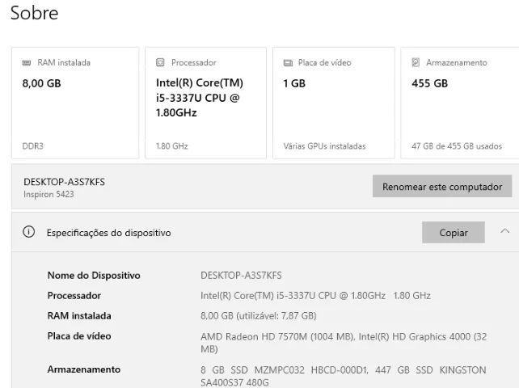Screen dimensions: 519x388
Task: Click Renomear este computador button
Action: [442, 187]
